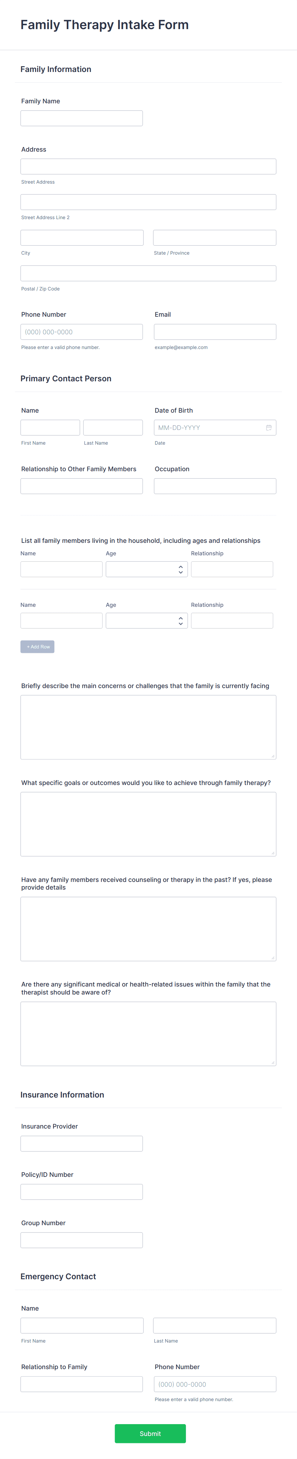Click the City input box

tap(81, 237)
